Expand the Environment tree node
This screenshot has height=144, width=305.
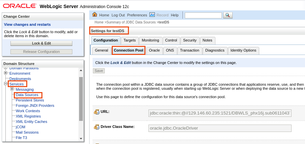click(x=6, y=73)
